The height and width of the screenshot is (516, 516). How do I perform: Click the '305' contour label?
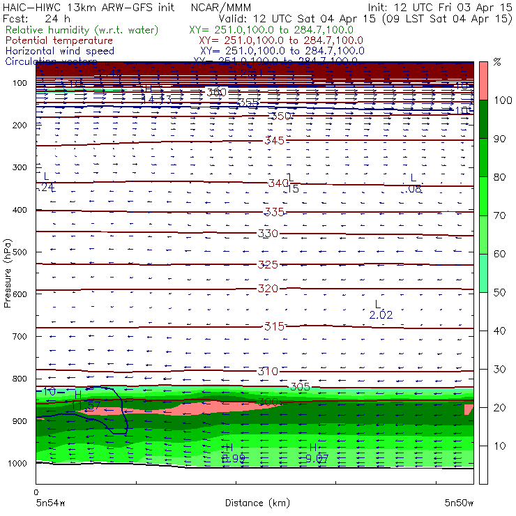[x=300, y=387]
